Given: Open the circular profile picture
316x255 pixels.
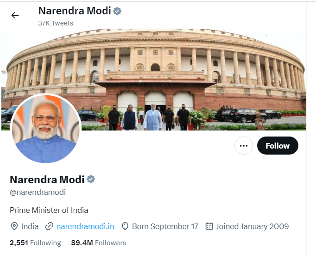Looking at the screenshot, I should pyautogui.click(x=45, y=129).
